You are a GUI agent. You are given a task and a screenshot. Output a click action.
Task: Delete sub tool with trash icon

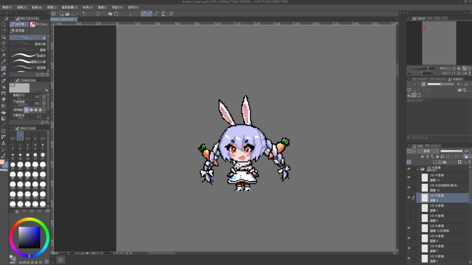[47, 74]
